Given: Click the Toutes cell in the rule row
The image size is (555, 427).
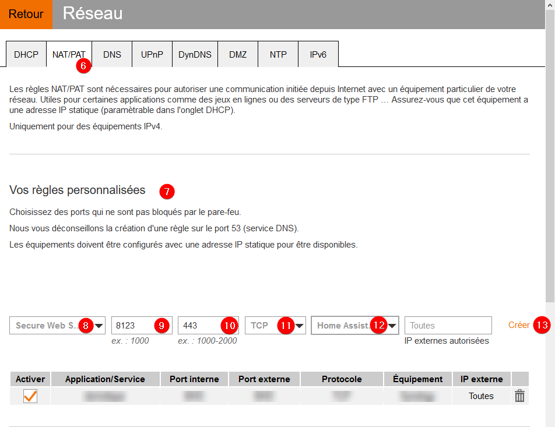Looking at the screenshot, I should [482, 396].
